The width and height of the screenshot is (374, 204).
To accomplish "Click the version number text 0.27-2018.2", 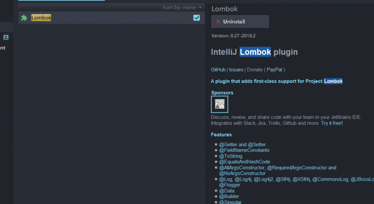I will click(x=242, y=36).
